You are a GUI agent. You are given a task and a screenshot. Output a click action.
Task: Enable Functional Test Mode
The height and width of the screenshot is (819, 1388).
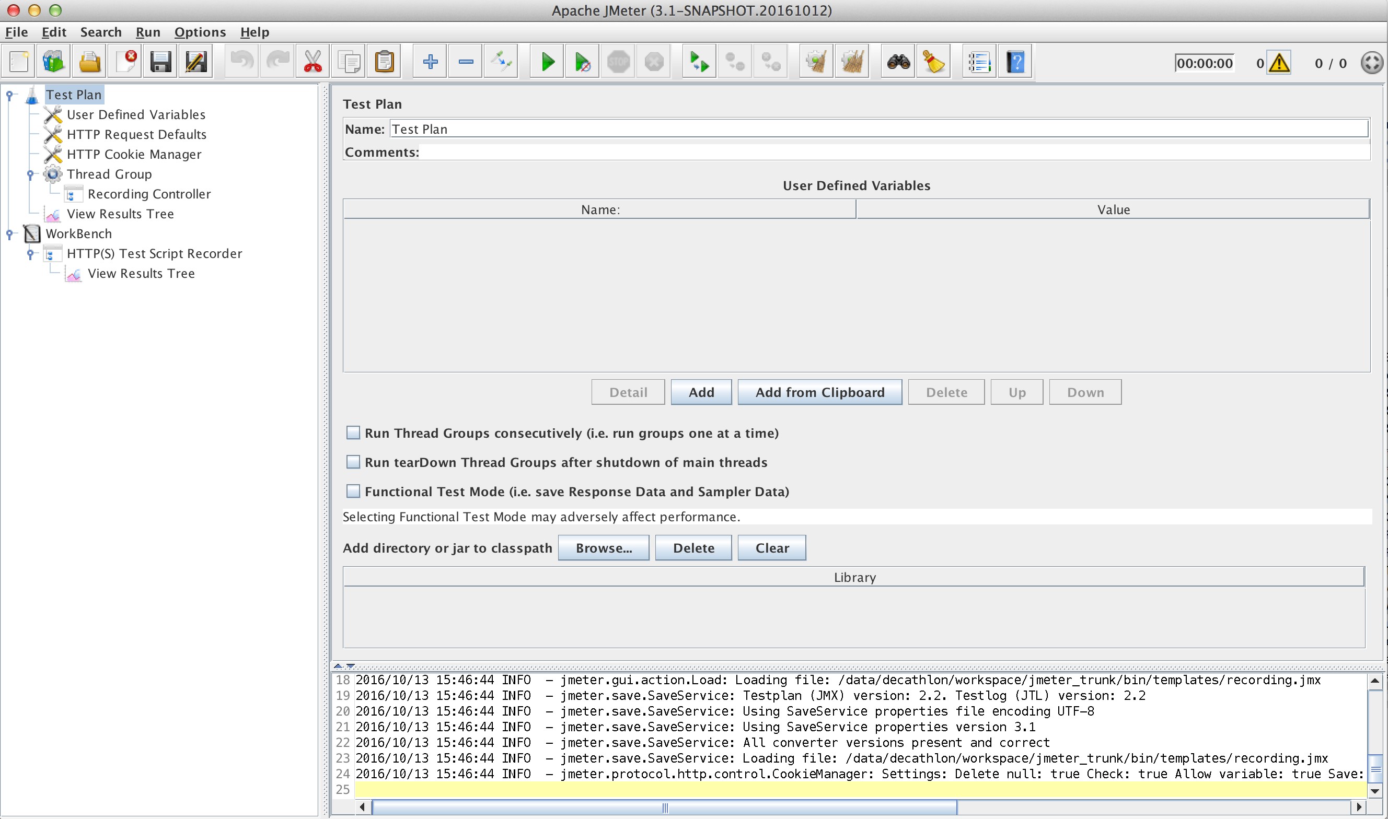pos(353,490)
